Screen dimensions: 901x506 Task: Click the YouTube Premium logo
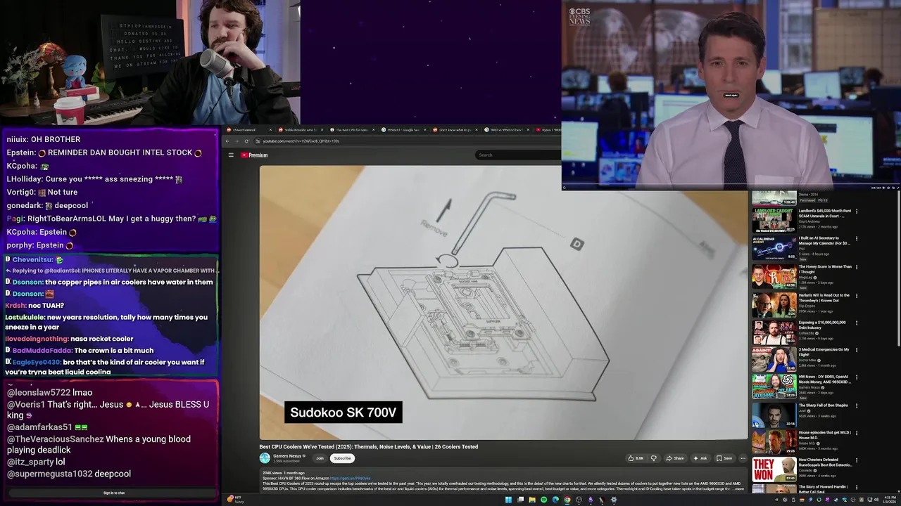click(254, 155)
